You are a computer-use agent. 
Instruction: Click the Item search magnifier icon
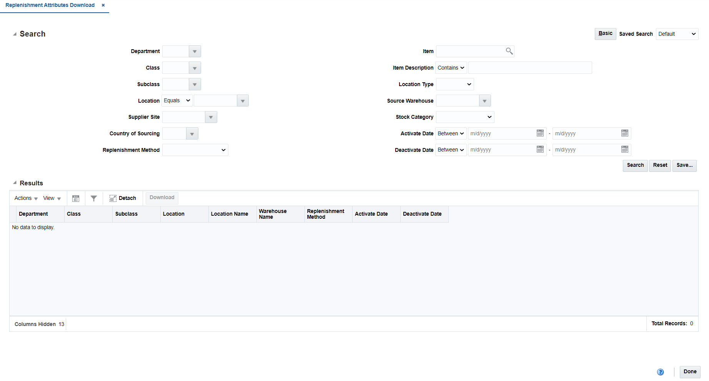(x=509, y=51)
